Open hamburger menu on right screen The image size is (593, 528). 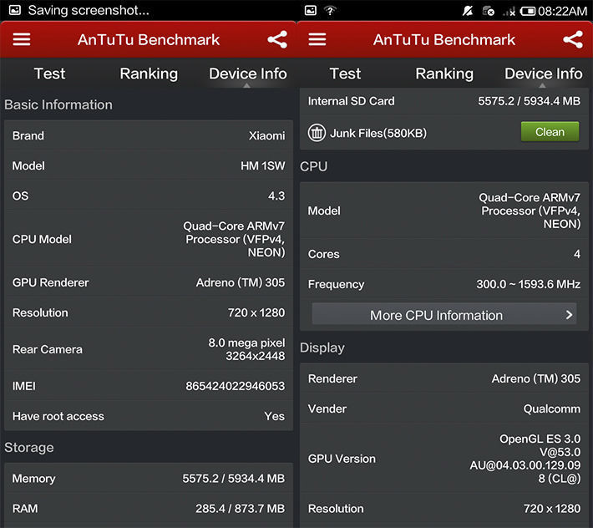click(x=317, y=40)
